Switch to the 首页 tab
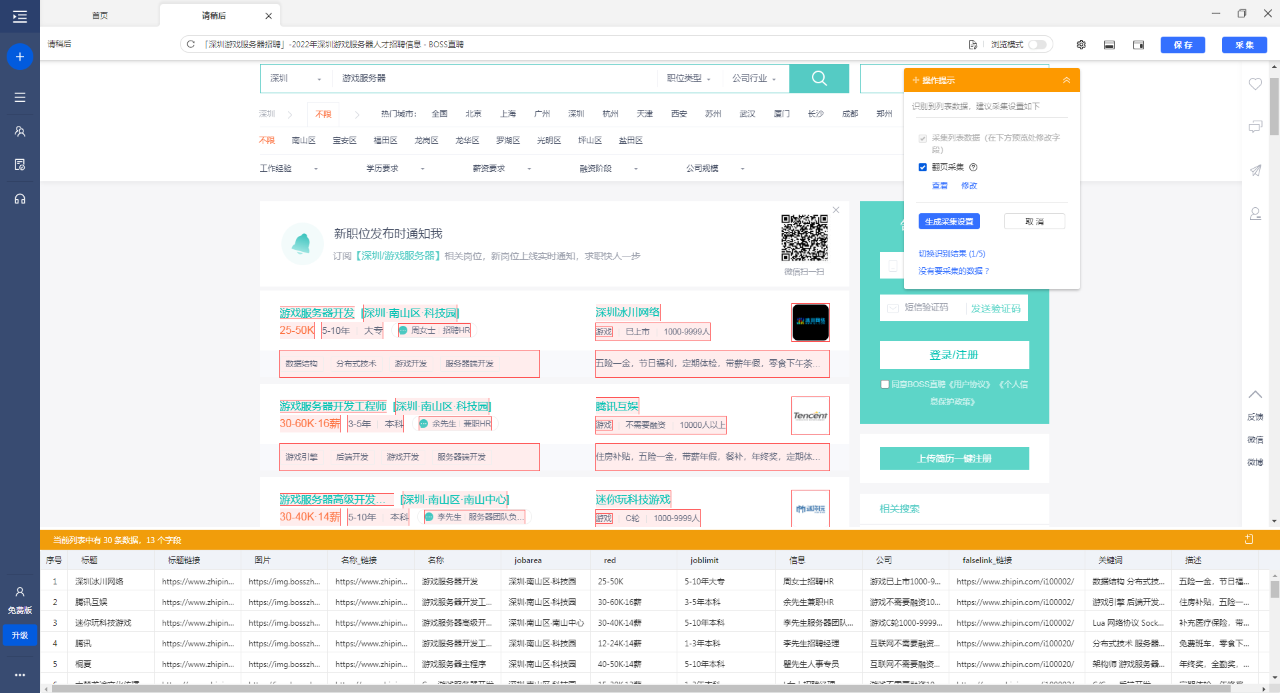This screenshot has width=1280, height=693. click(100, 16)
